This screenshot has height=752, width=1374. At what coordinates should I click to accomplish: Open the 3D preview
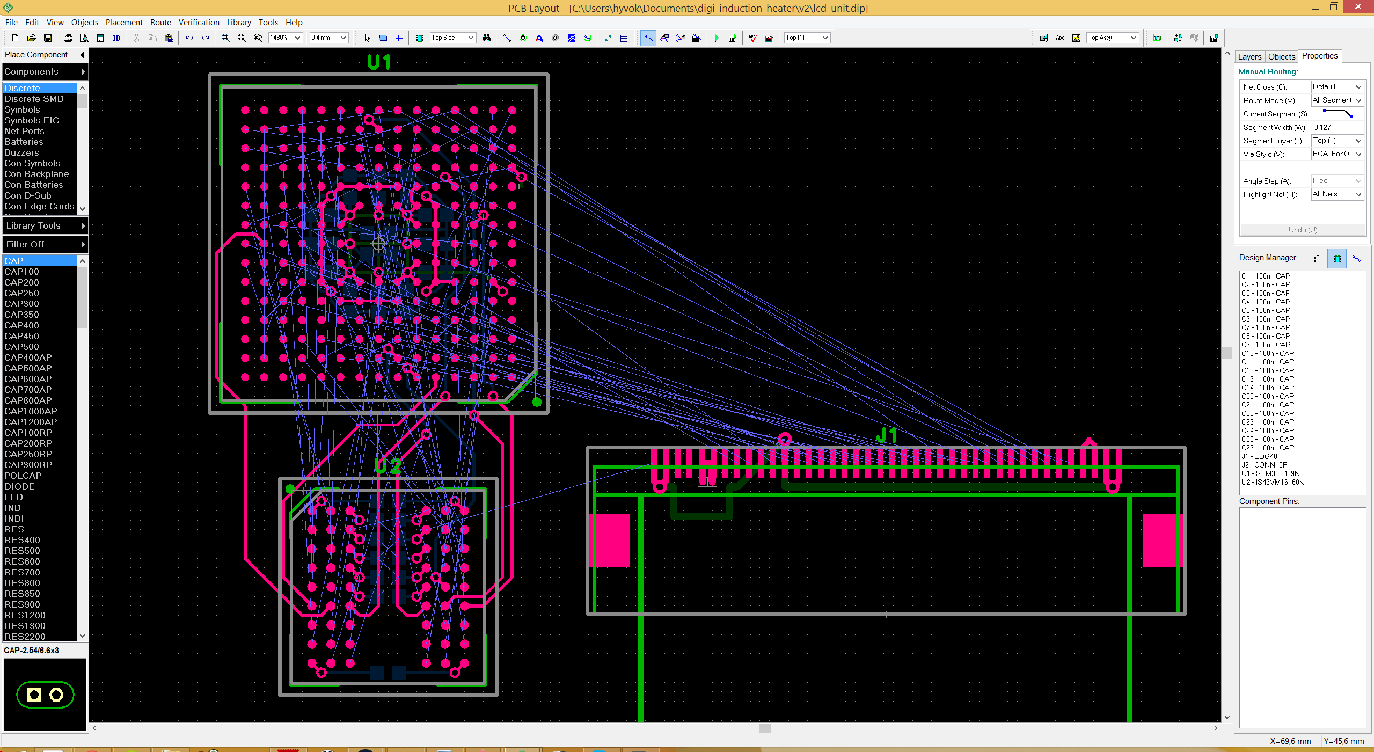pyautogui.click(x=116, y=38)
